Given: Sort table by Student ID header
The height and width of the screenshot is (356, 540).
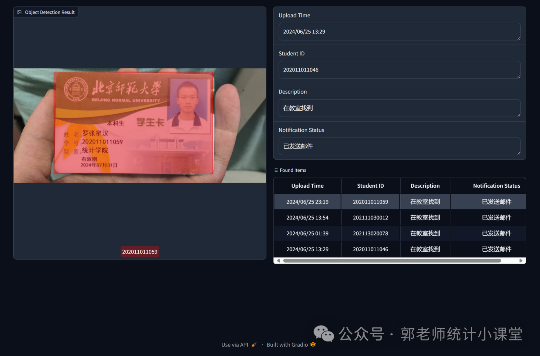Looking at the screenshot, I should pos(370,186).
